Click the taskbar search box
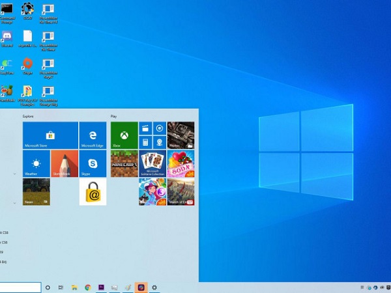391x293 pixels. pyautogui.click(x=20, y=288)
